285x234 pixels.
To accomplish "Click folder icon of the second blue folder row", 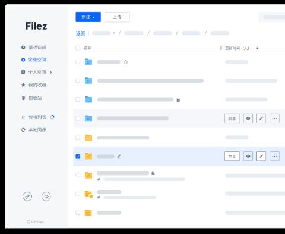I will click(x=88, y=81).
